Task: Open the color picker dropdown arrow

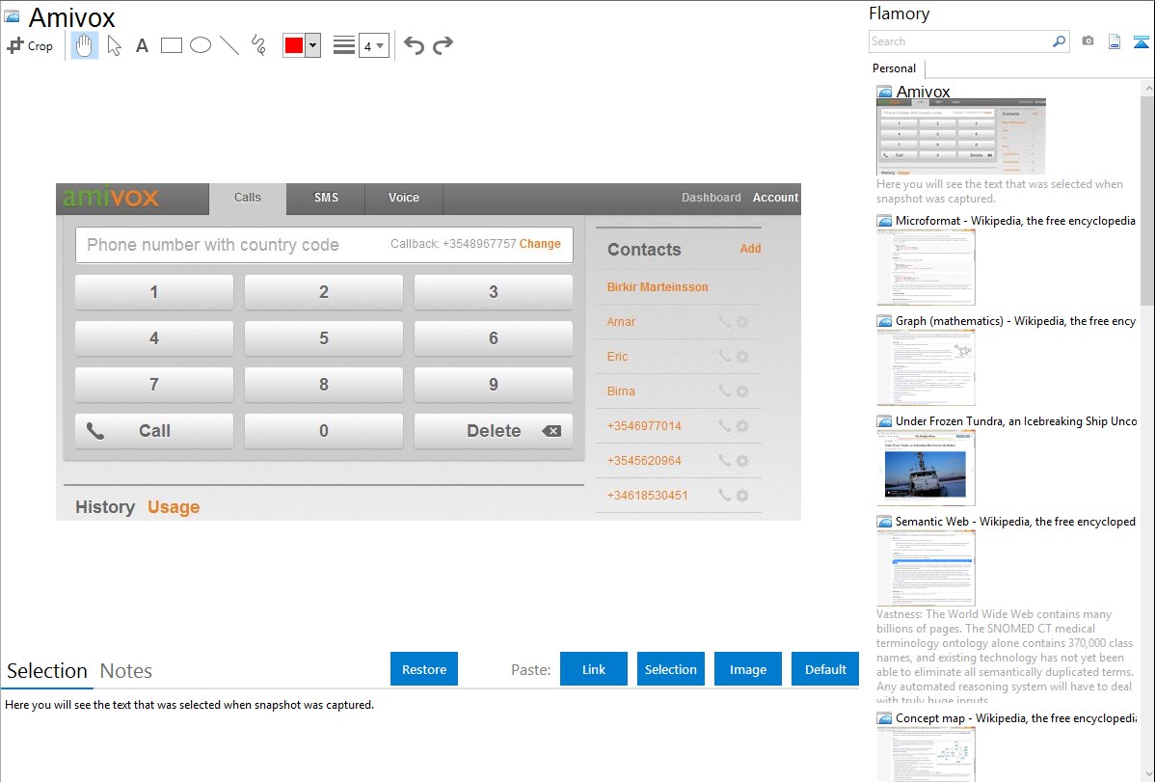Action: (312, 45)
